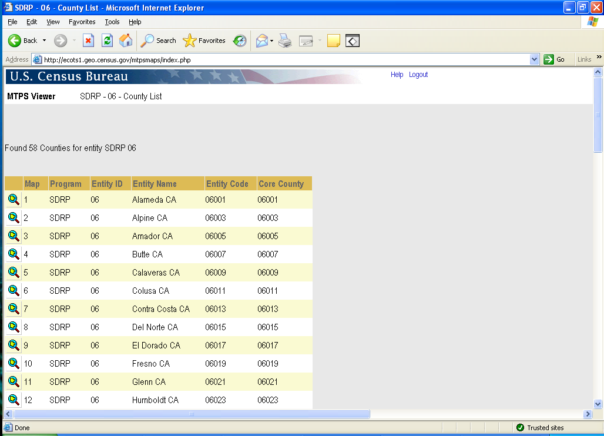Refresh the current page
604x436 pixels.
(x=107, y=41)
